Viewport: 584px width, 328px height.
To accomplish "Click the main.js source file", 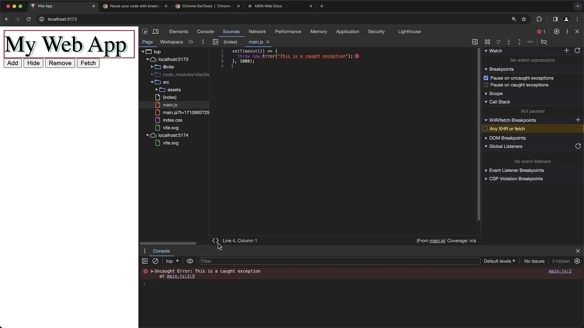I will pyautogui.click(x=170, y=104).
